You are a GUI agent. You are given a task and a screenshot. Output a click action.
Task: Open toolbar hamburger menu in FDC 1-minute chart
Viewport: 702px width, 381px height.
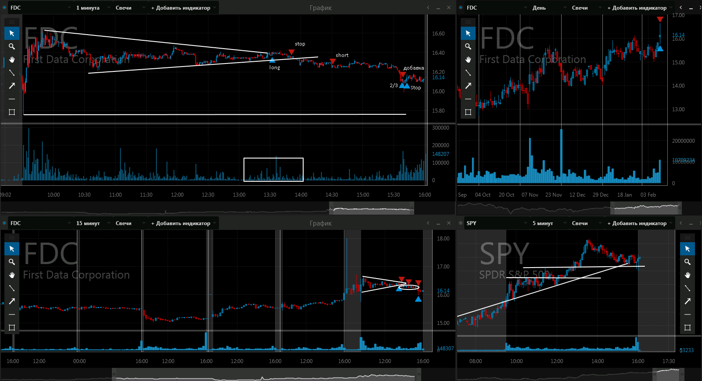(x=12, y=21)
